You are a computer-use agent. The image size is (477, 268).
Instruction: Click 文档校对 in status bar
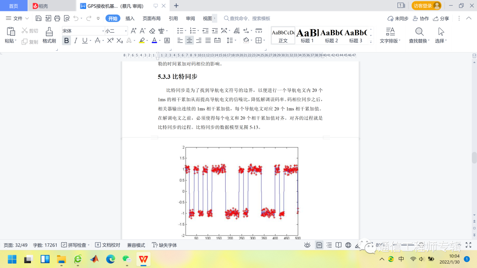tap(108, 245)
